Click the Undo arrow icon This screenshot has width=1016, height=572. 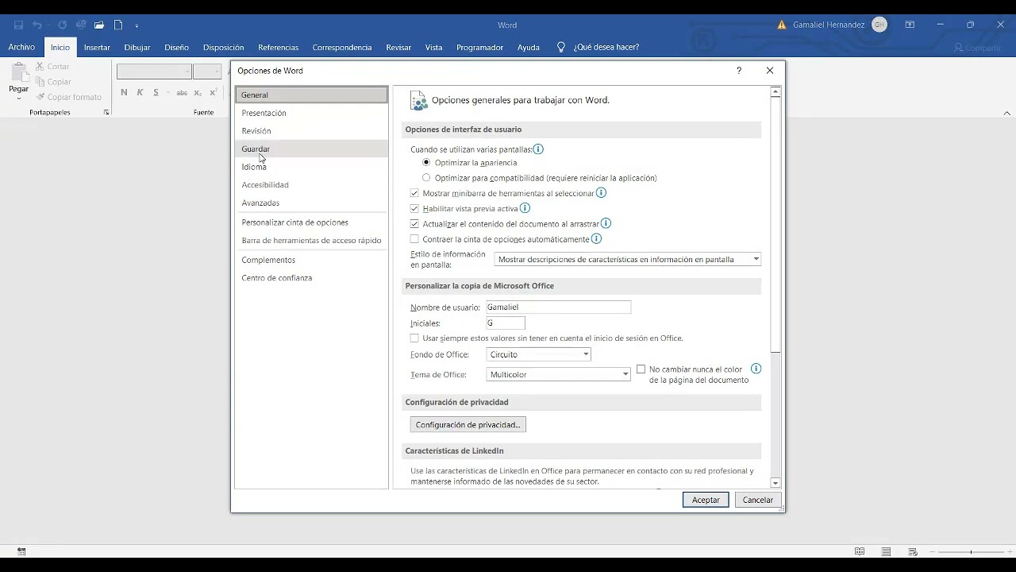pyautogui.click(x=37, y=25)
